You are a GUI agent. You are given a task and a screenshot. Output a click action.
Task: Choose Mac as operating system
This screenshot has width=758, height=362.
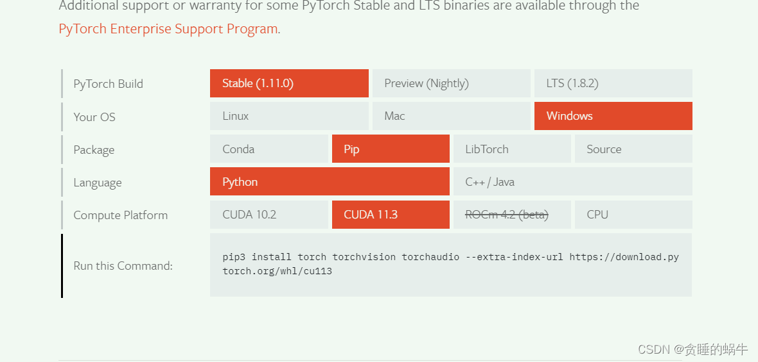[451, 116]
